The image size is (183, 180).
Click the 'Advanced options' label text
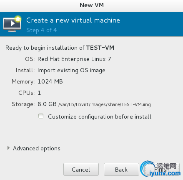37,148
